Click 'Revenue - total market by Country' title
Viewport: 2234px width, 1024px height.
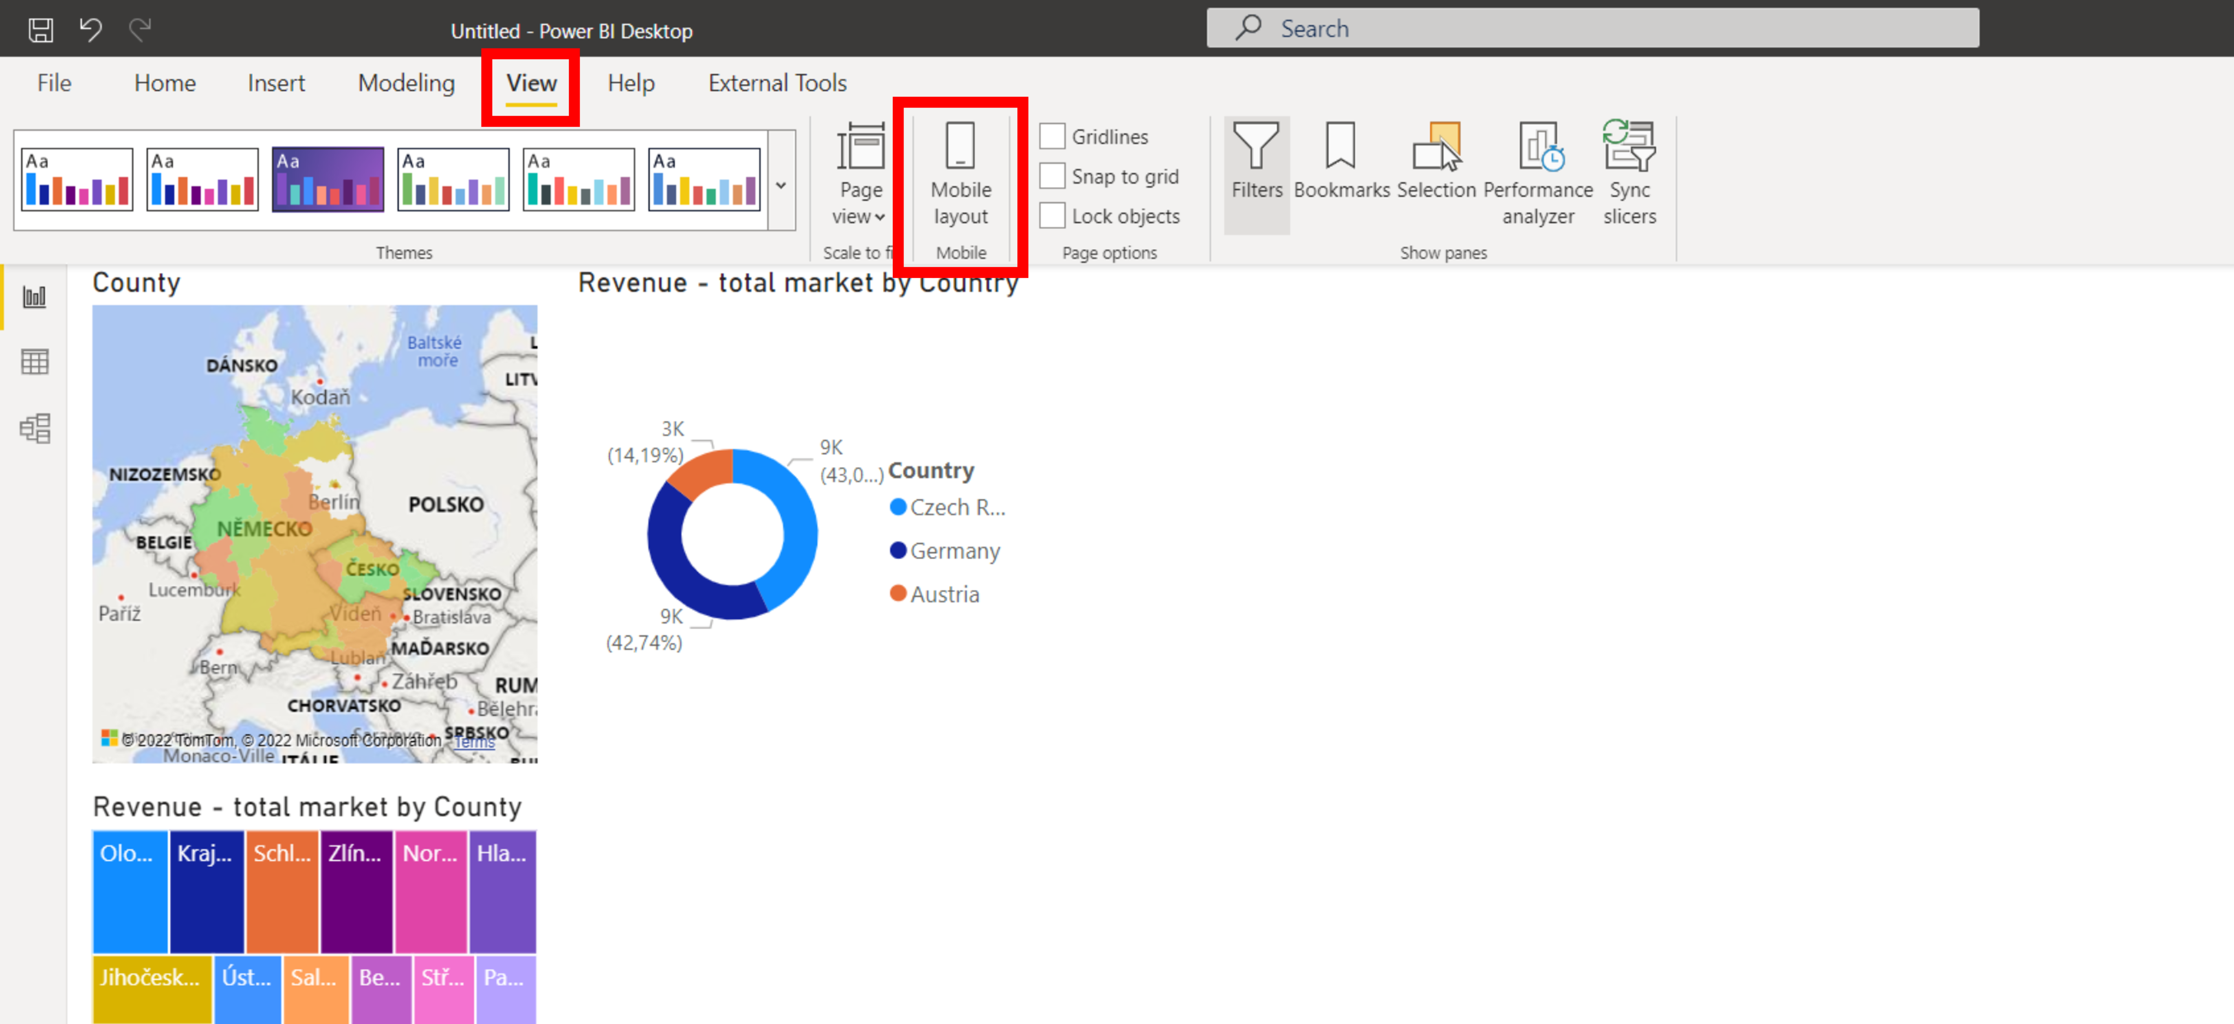pyautogui.click(x=798, y=283)
